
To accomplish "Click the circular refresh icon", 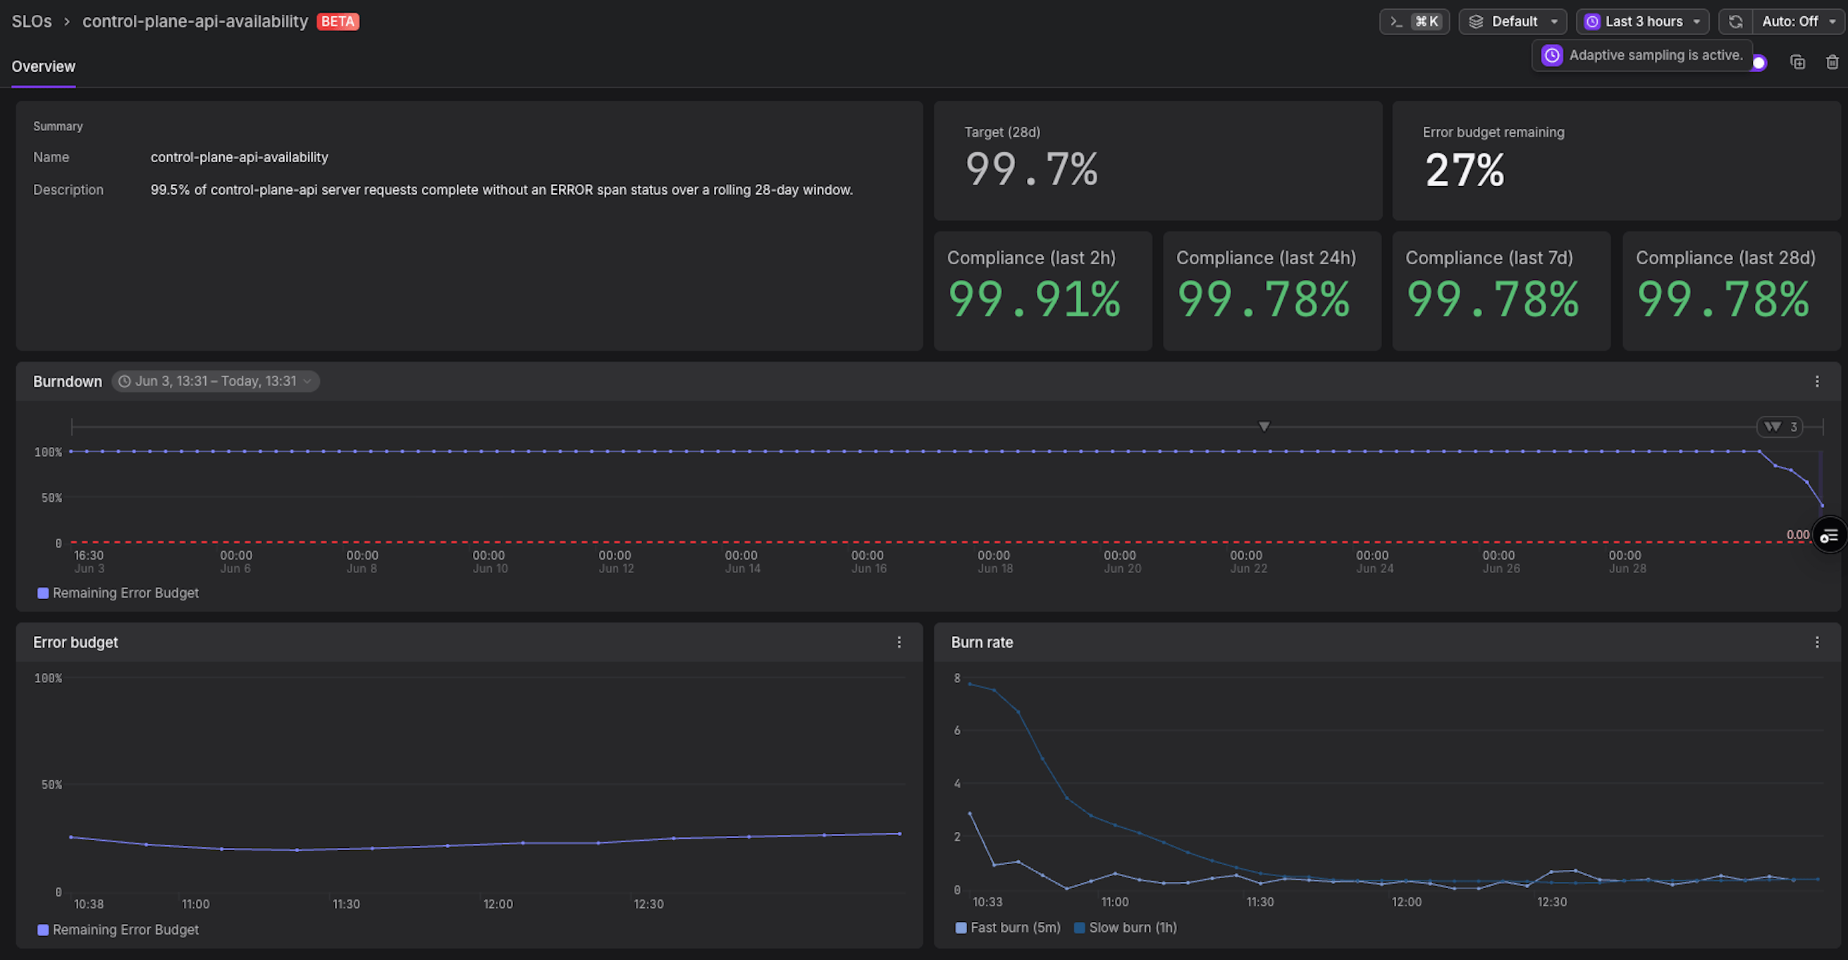I will pyautogui.click(x=1735, y=22).
